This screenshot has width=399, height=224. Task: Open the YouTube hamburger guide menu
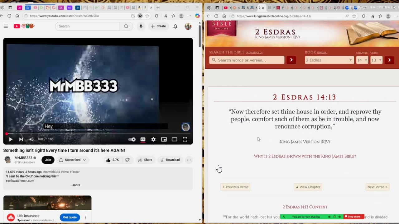6,26
